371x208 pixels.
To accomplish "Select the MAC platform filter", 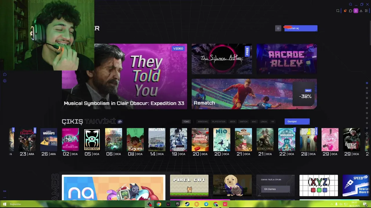I will click(254, 122).
